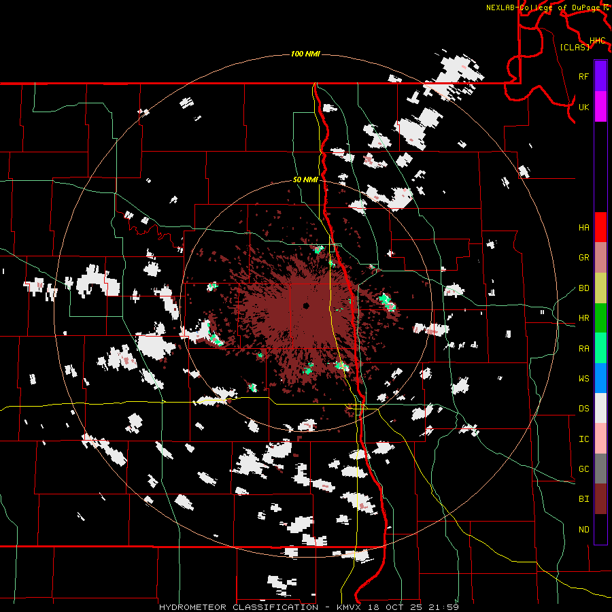Click the 'RA' legend label

point(583,348)
